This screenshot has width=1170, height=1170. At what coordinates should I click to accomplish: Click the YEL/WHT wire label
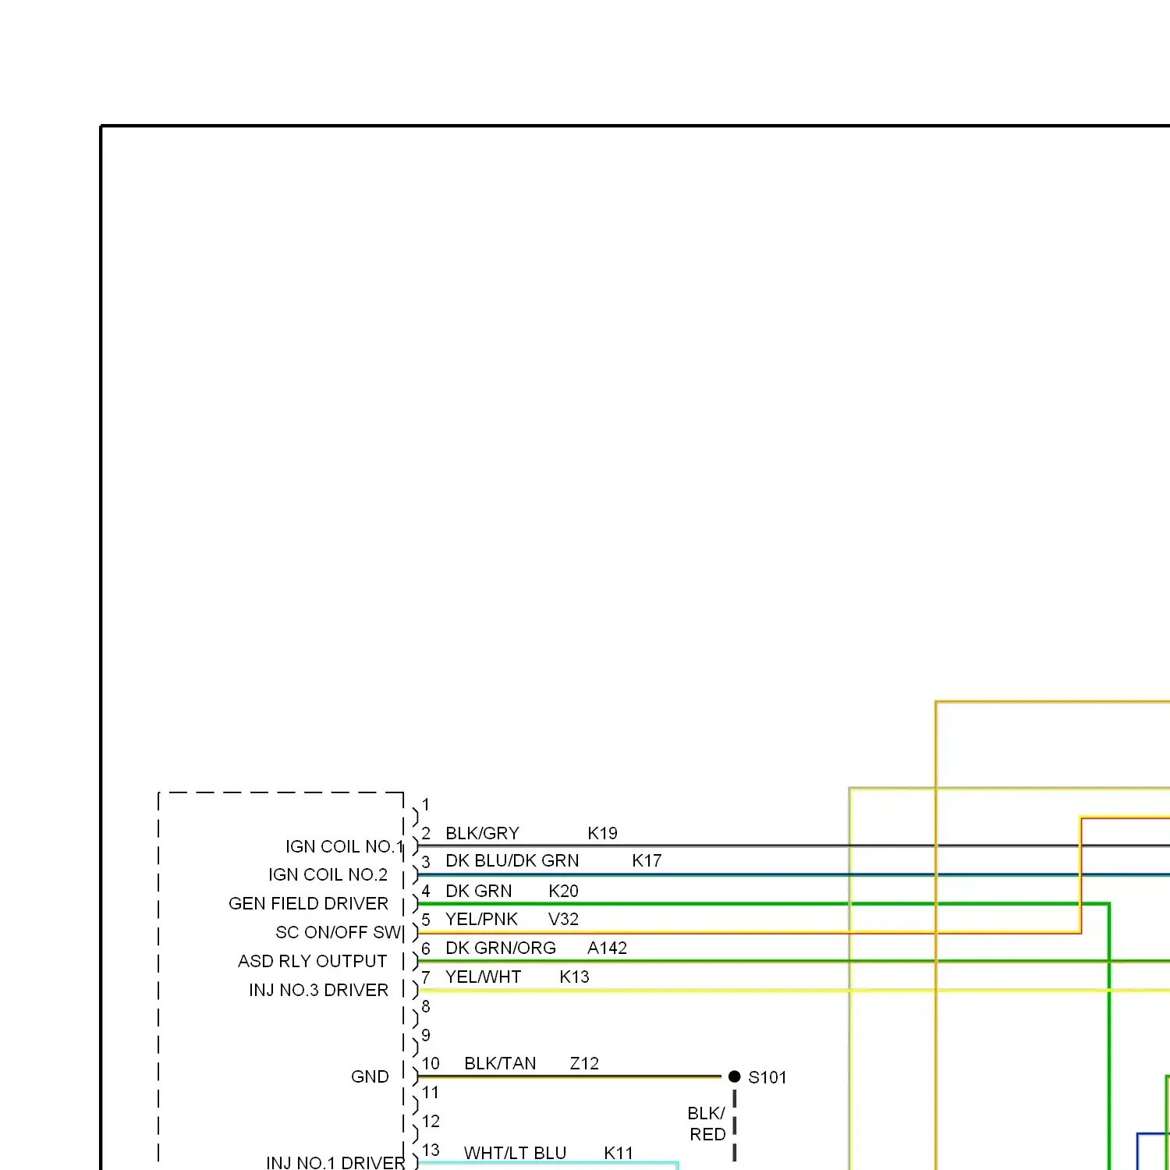tap(483, 977)
